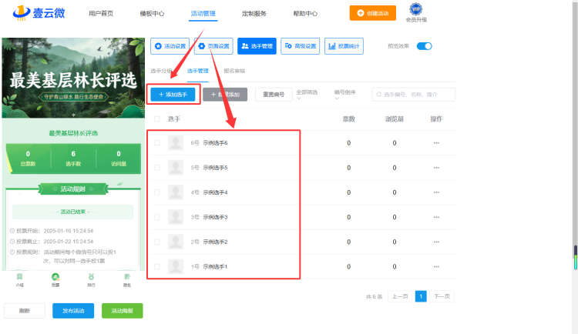
Task: Click the green 活动海报 button
Action: pyautogui.click(x=123, y=311)
